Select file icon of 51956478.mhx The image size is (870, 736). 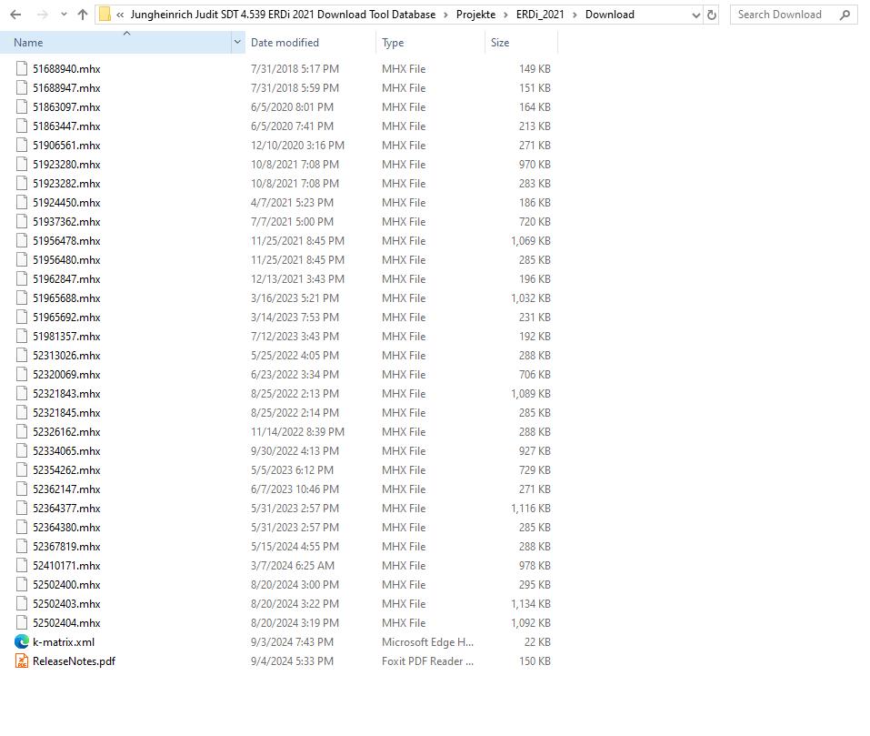pyautogui.click(x=22, y=240)
